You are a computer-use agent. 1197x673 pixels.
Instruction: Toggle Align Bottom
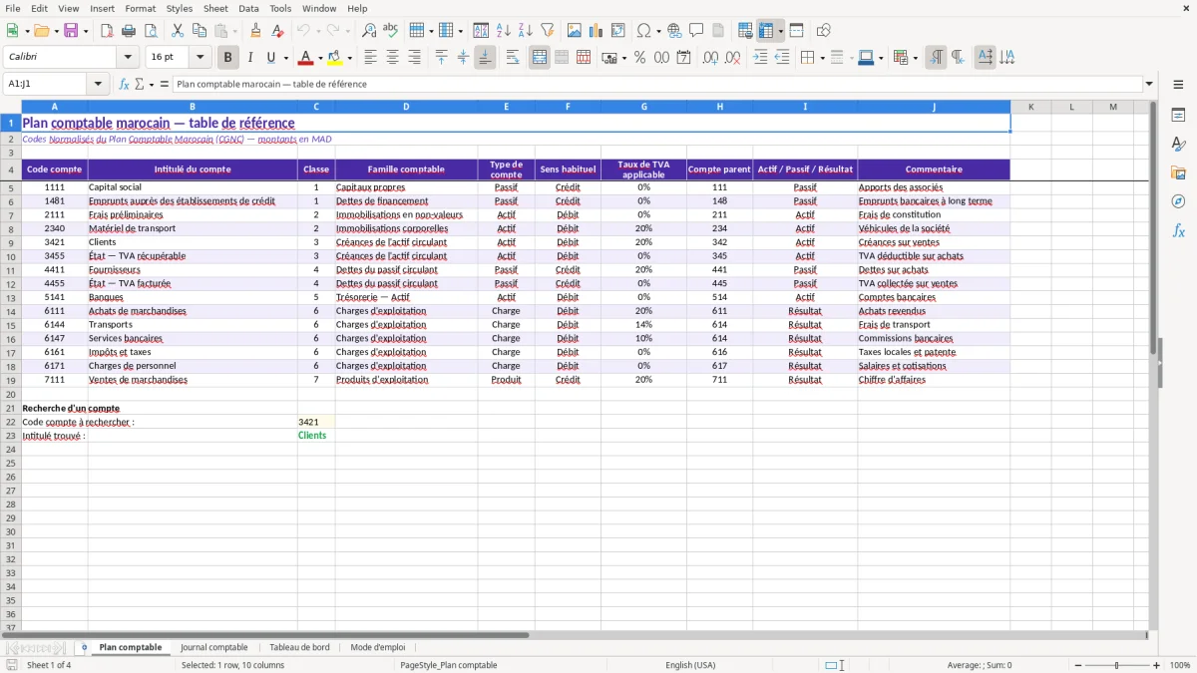pyautogui.click(x=485, y=58)
